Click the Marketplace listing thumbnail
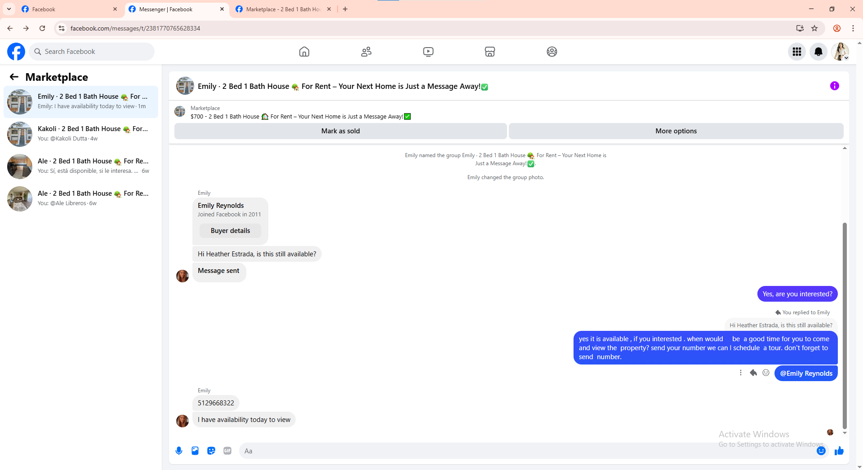Viewport: 863px width, 470px height. (180, 111)
